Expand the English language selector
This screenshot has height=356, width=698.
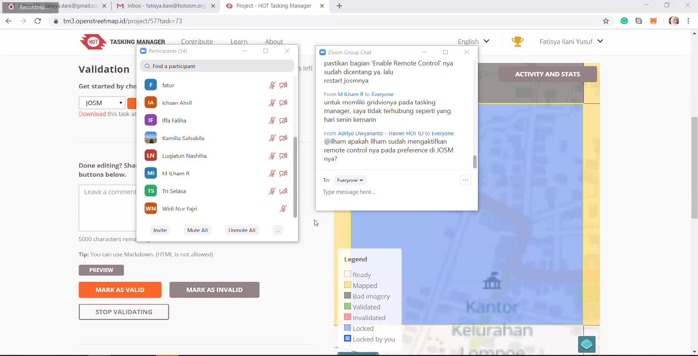click(473, 41)
